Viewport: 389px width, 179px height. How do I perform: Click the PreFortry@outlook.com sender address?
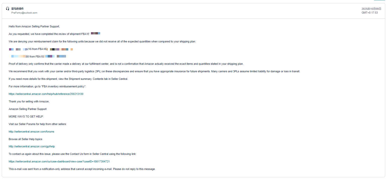24,13
